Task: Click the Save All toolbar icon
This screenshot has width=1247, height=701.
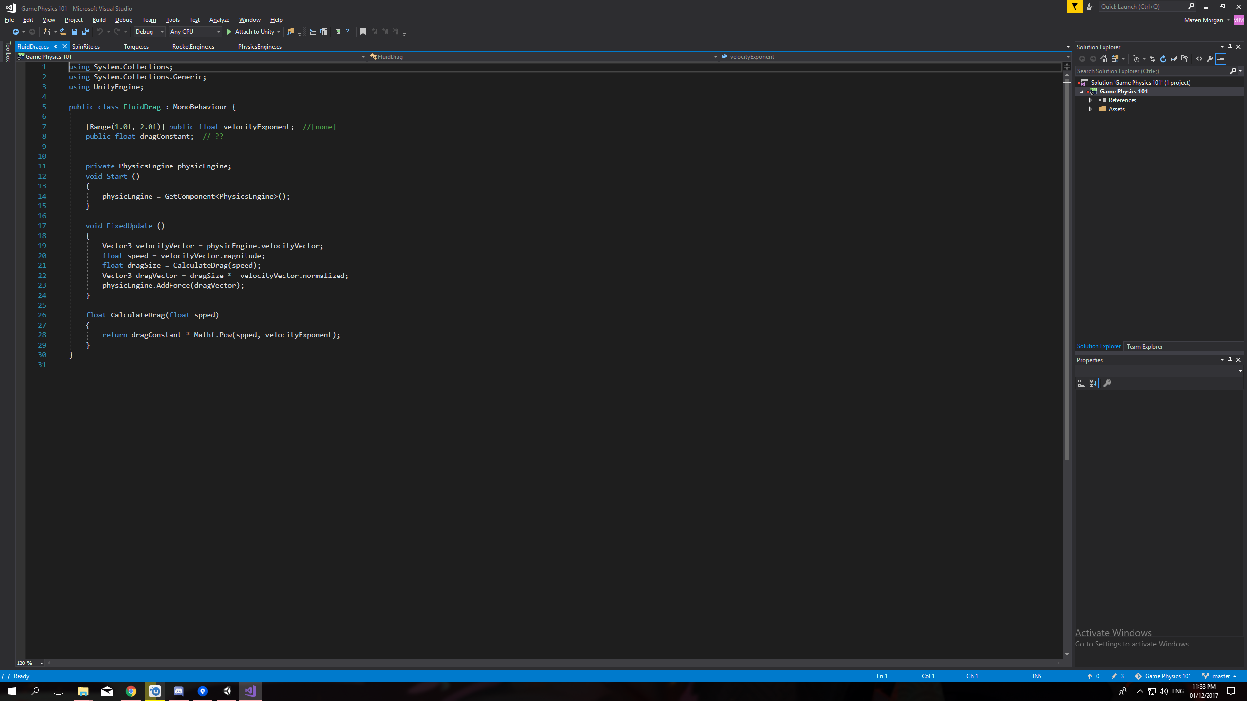Action: pyautogui.click(x=85, y=32)
